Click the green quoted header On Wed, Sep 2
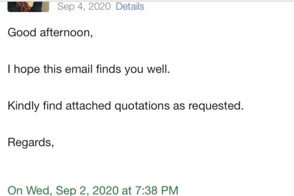 (93, 190)
